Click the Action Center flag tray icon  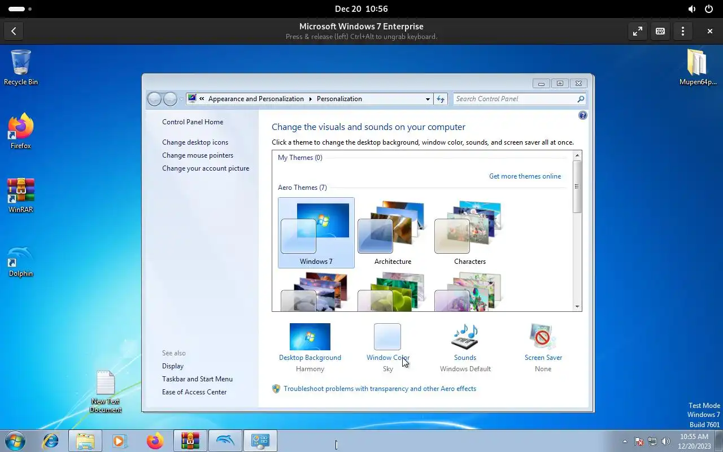(639, 441)
